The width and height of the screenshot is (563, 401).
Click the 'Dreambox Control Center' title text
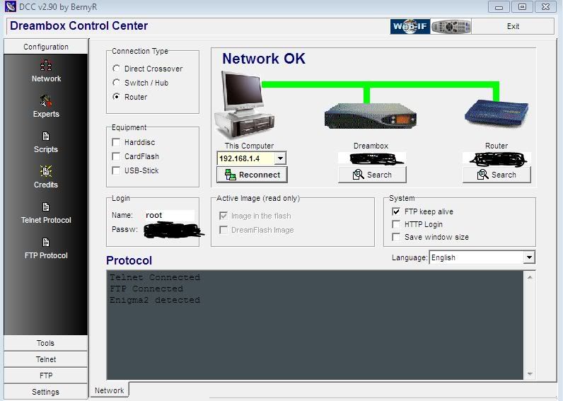(79, 25)
